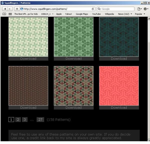This screenshot has width=150, height=144.
Task: Expand the News (162) bookmark folder
Action: [x=125, y=14]
